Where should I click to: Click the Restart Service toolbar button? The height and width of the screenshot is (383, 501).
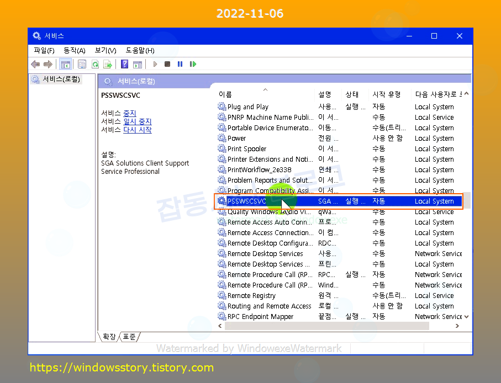[193, 64]
